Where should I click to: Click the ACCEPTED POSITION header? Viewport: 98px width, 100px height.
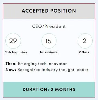(x=49, y=11)
